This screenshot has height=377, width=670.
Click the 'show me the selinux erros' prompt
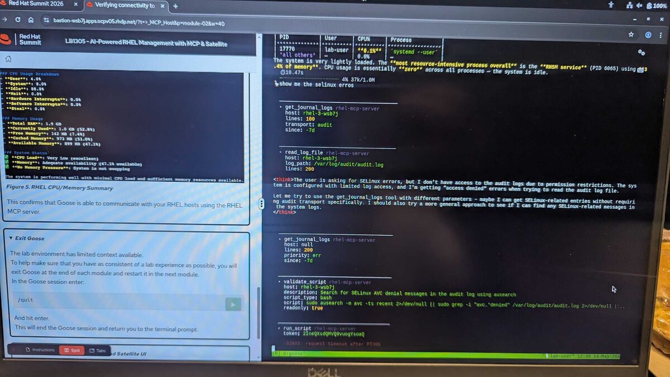pos(316,85)
